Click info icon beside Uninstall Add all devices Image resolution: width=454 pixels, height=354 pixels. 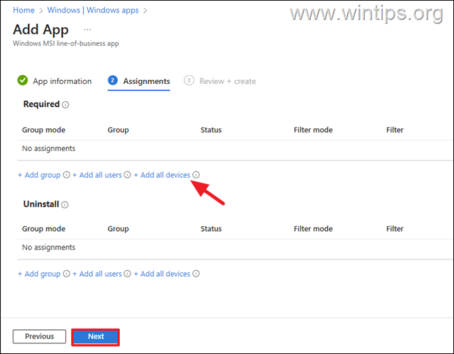[x=196, y=273]
